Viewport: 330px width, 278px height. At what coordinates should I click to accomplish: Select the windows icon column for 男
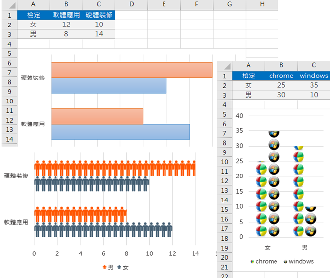311,222
